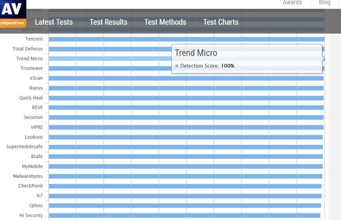This screenshot has height=220, width=341.
Task: Click the AV-Comparatives logo
Action: click(x=13, y=14)
